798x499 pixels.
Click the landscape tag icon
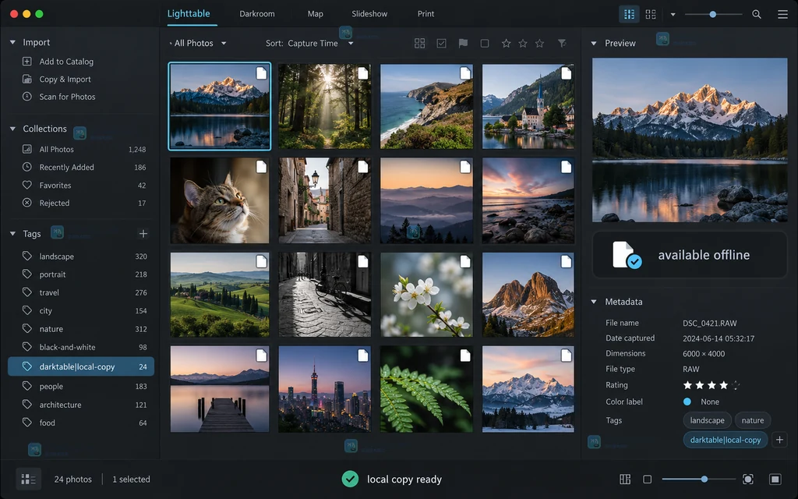tap(27, 256)
